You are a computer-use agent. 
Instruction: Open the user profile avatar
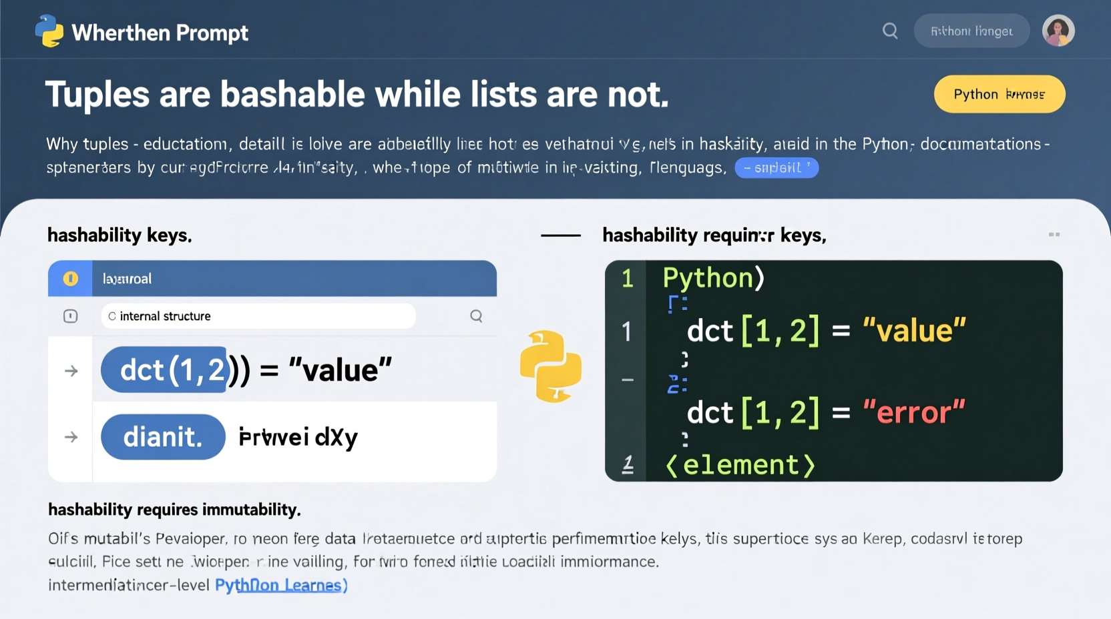pyautogui.click(x=1058, y=31)
